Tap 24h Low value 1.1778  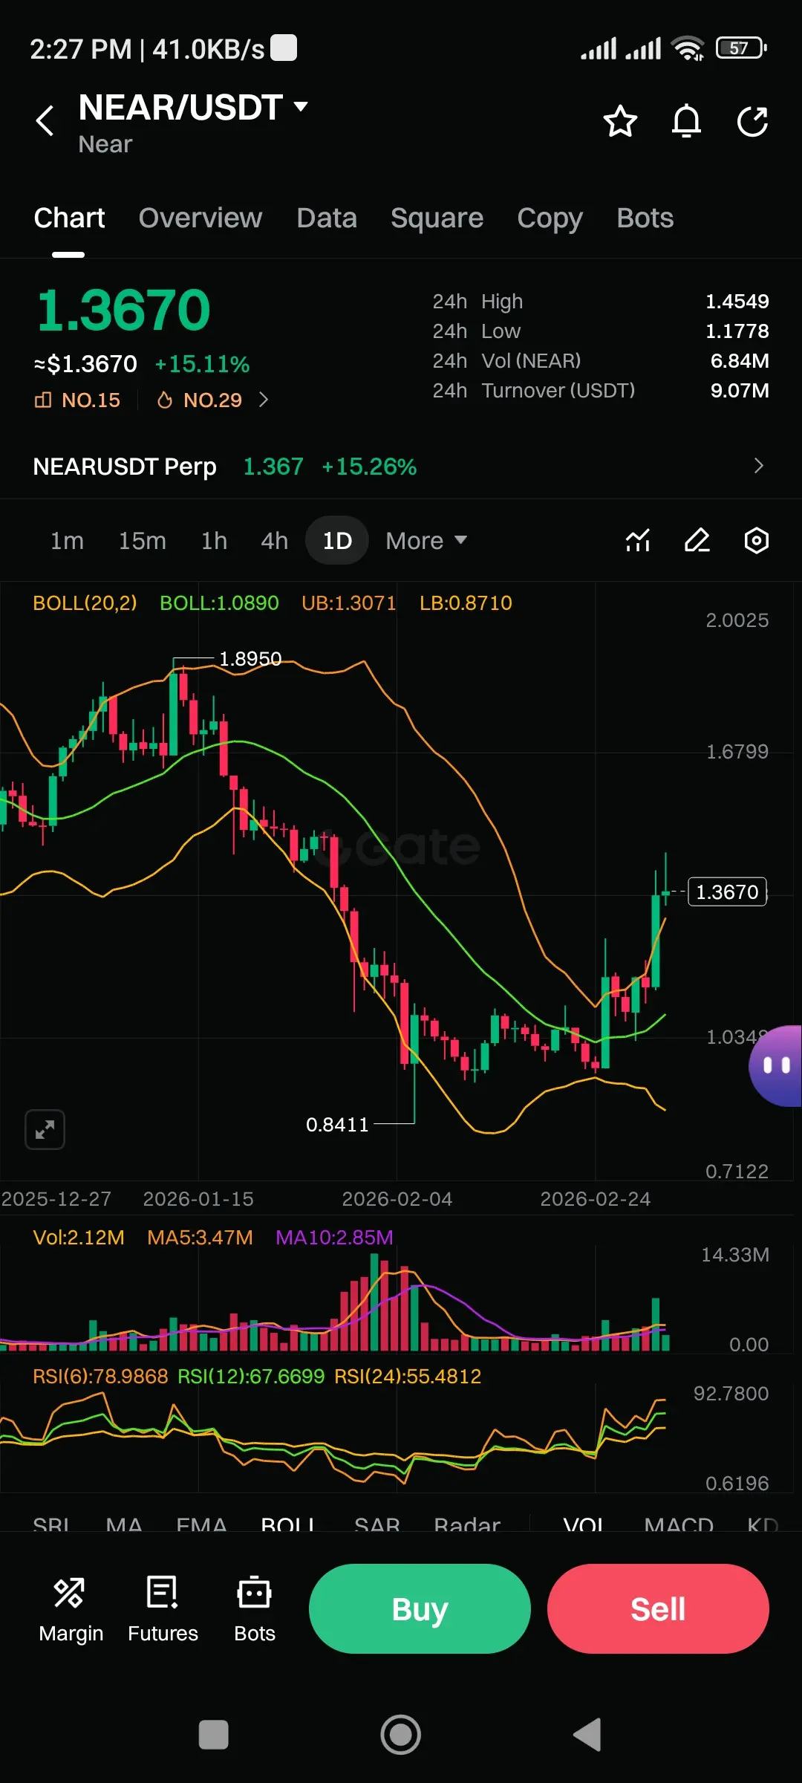737,331
